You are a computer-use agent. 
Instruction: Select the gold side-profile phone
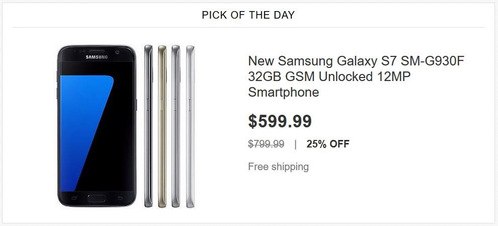click(x=162, y=126)
